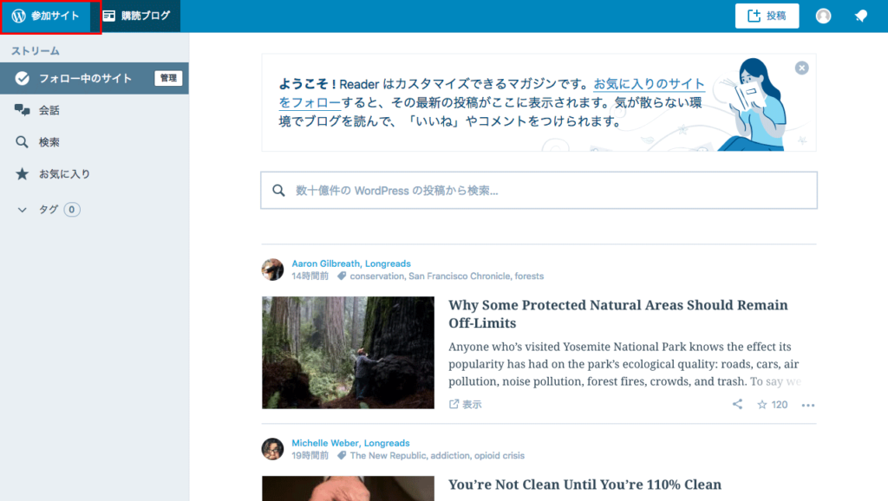Follow the お気に入りのサイトをフォロー link
This screenshot has height=501, width=888.
(649, 84)
